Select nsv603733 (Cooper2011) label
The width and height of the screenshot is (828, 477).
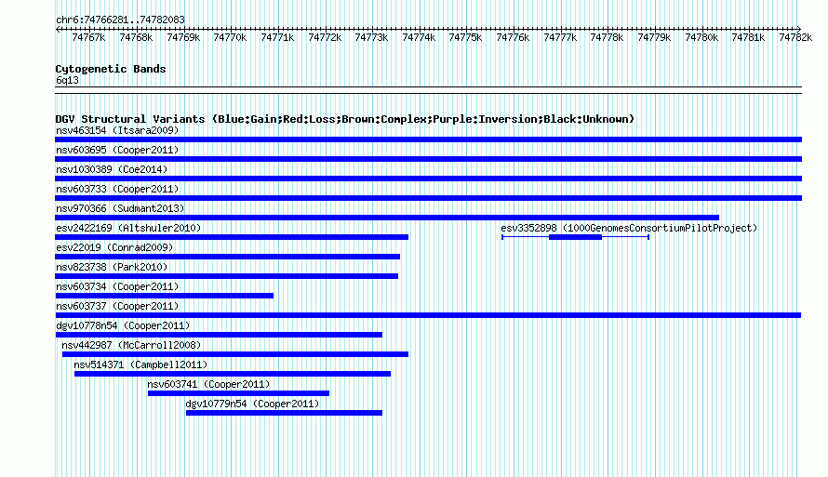[117, 189]
